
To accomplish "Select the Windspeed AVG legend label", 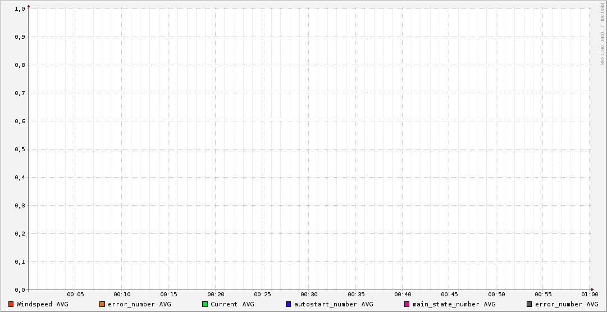I will [x=42, y=304].
